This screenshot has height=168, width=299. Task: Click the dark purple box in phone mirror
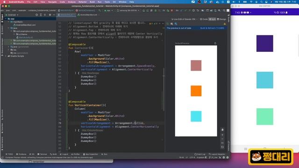tap(265, 43)
